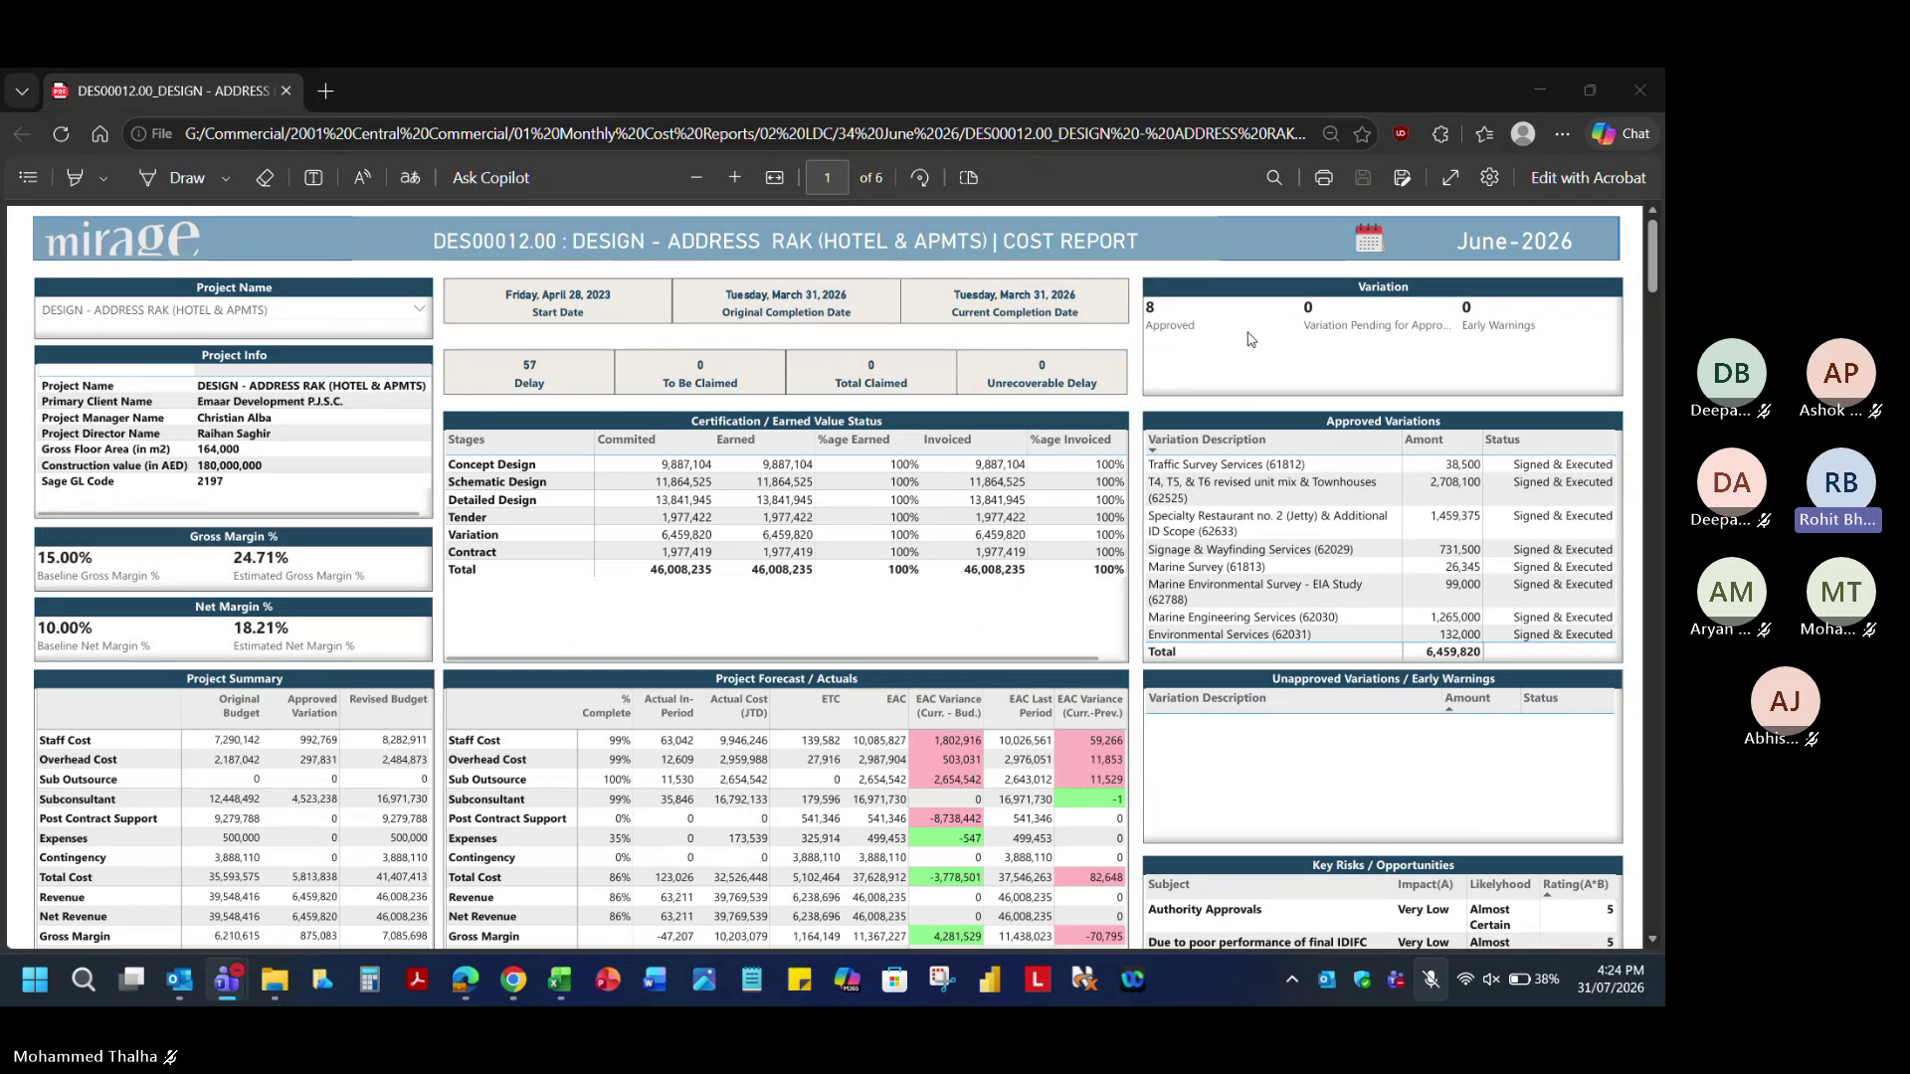Click the PDF vertical scrollbar thumb
The height and width of the screenshot is (1074, 1910).
point(1652,256)
